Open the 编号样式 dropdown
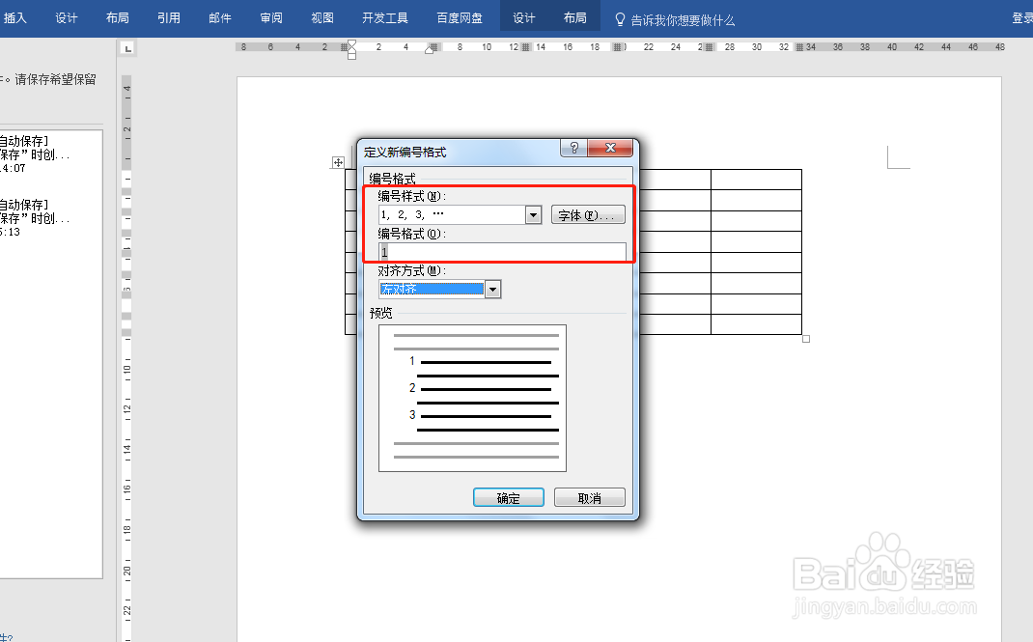 click(532, 213)
